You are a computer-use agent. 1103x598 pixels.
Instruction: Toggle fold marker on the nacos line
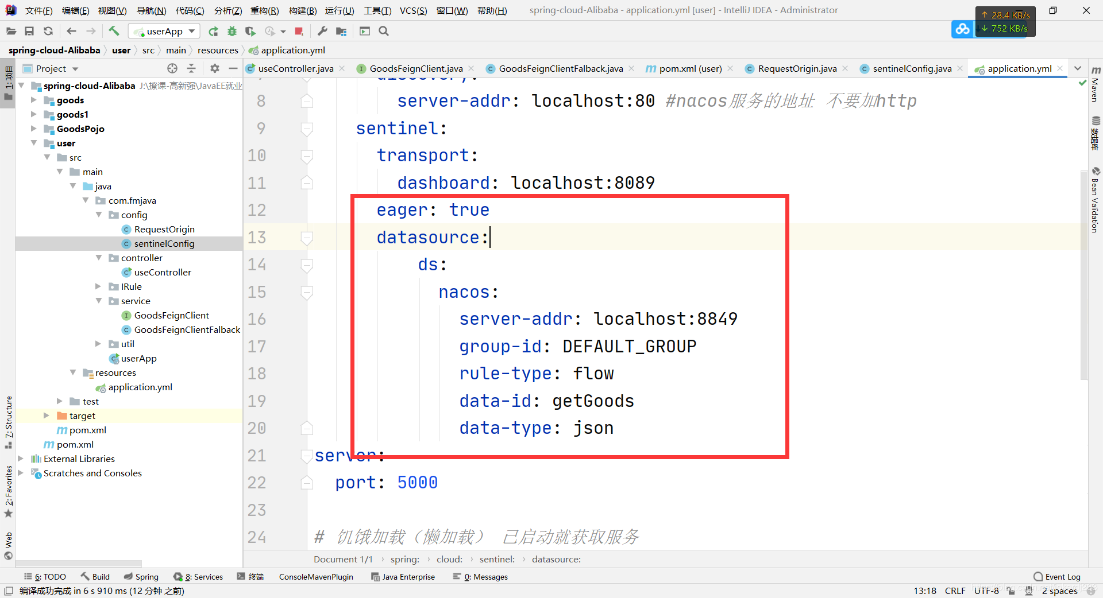[307, 292]
